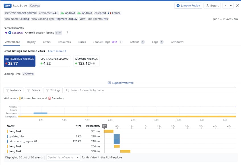
Task: Go to next view with down arrow
Action: coord(231,6)
